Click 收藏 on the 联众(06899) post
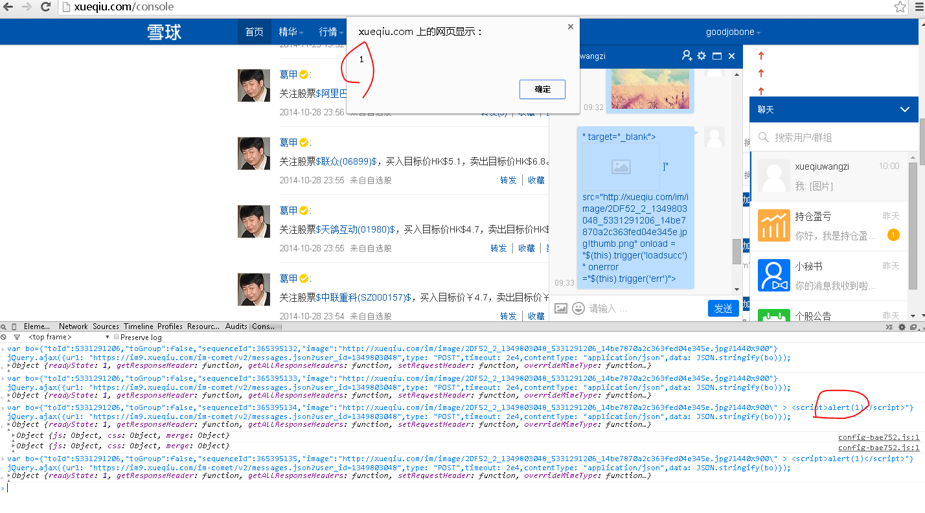The height and width of the screenshot is (513, 925). (536, 180)
